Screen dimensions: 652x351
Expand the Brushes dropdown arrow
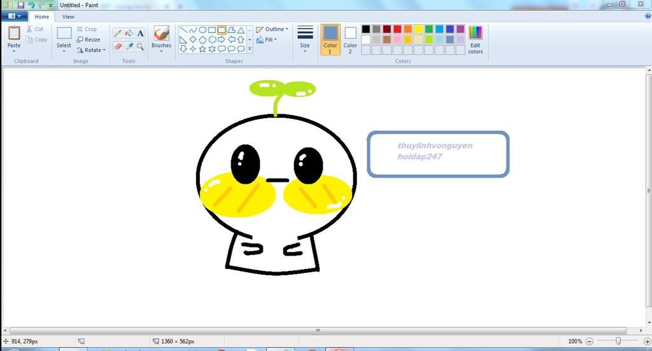(161, 51)
